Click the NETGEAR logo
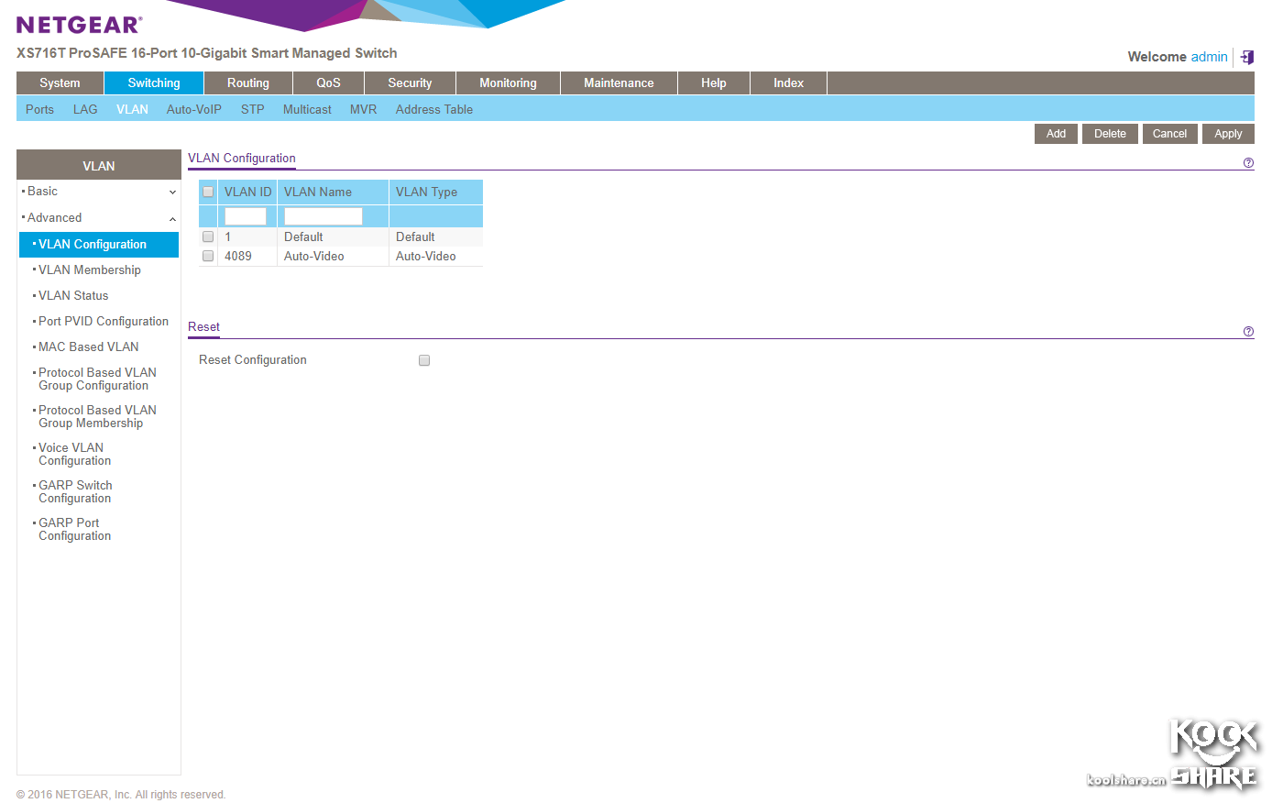Screen dimensions: 1272x803 click(80, 25)
